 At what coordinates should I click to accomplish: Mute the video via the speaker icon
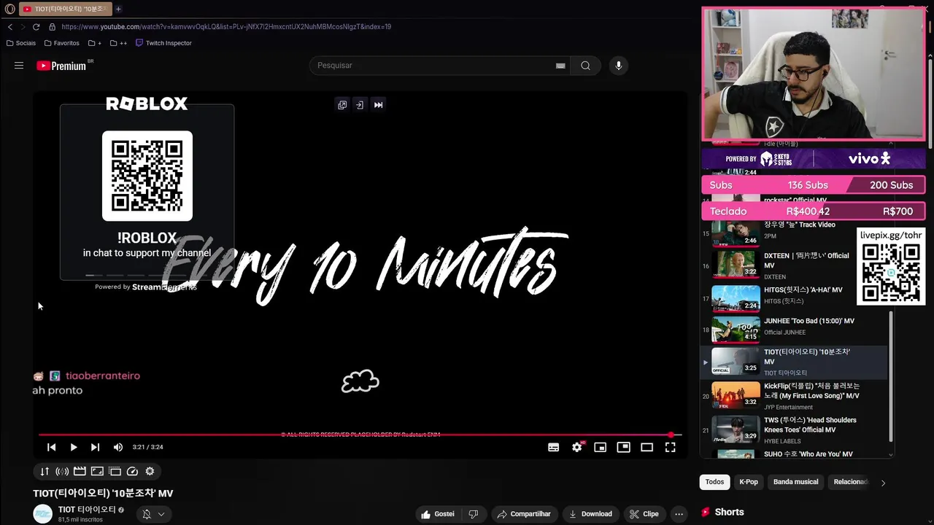coord(118,447)
